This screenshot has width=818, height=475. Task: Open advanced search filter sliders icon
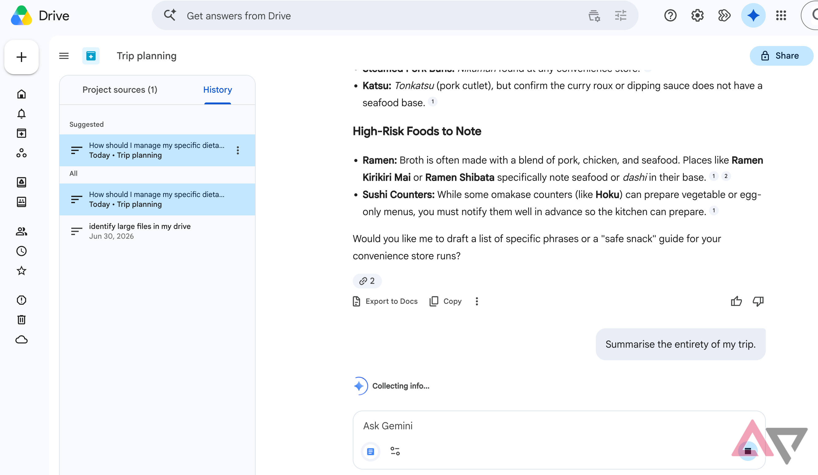(620, 16)
